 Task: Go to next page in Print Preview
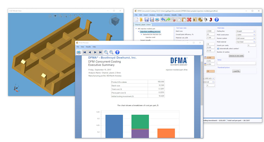(x=95, y=52)
